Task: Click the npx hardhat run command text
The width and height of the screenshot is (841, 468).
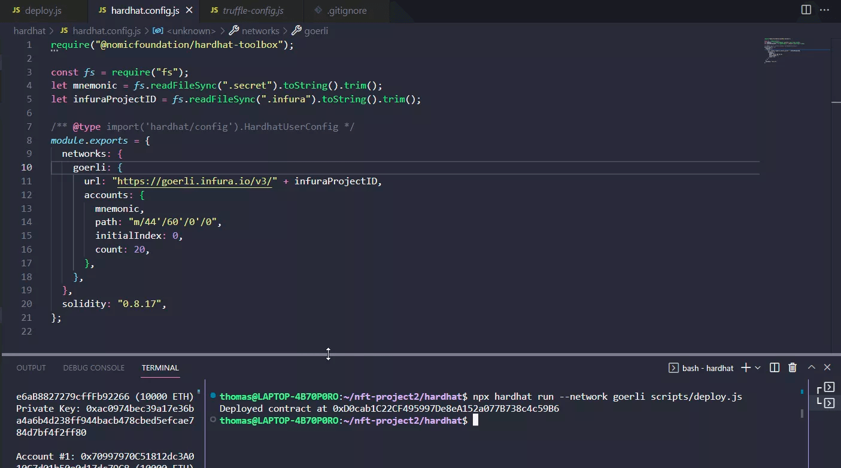Action: [608, 397]
